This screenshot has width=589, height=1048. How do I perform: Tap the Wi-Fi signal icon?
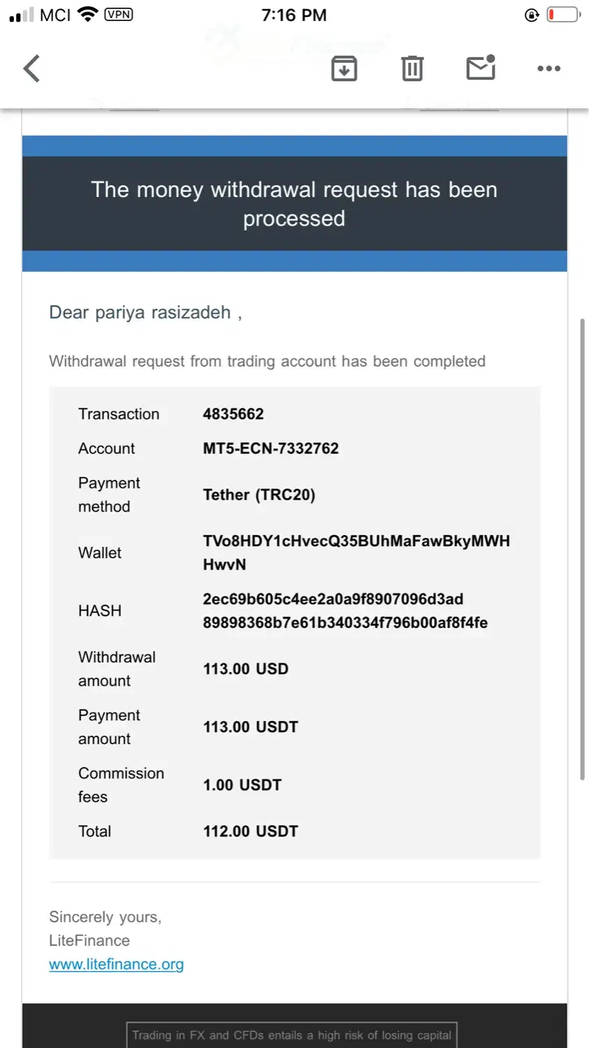pos(87,15)
